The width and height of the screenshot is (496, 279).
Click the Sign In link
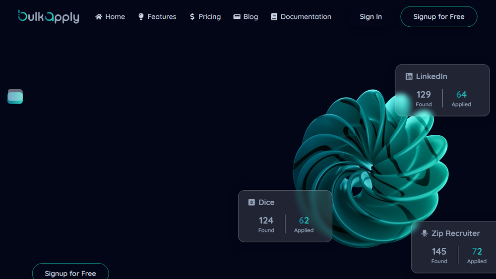tap(371, 17)
